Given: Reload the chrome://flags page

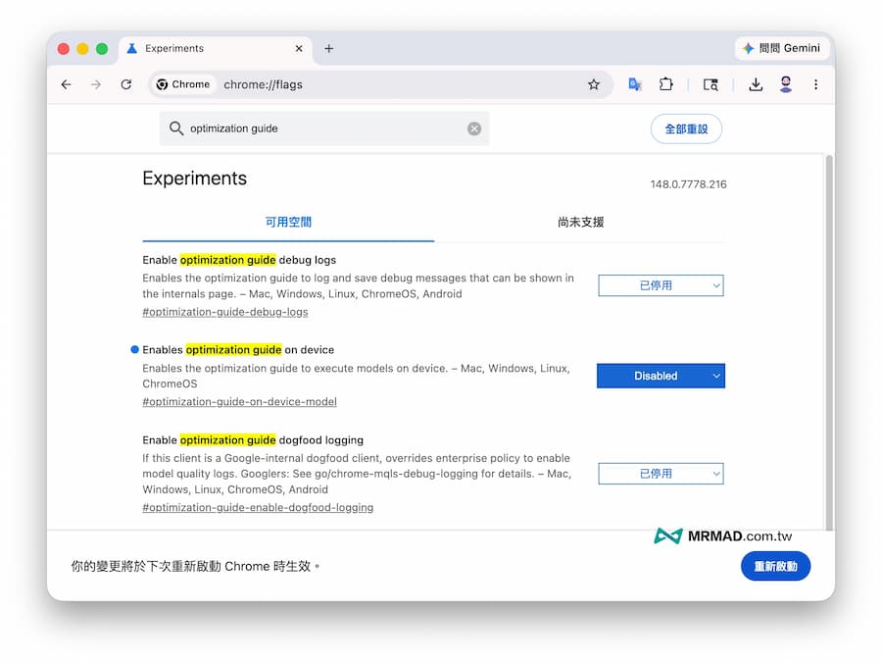Looking at the screenshot, I should click(x=126, y=84).
